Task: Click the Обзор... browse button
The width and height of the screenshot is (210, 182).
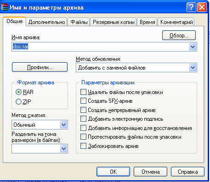Action: (x=179, y=35)
